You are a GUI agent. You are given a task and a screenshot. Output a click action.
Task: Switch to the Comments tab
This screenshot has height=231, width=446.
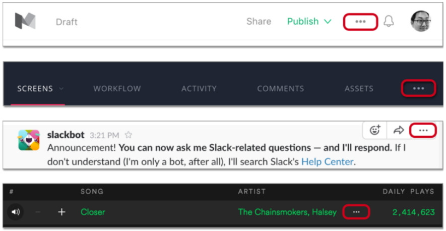[x=280, y=89]
